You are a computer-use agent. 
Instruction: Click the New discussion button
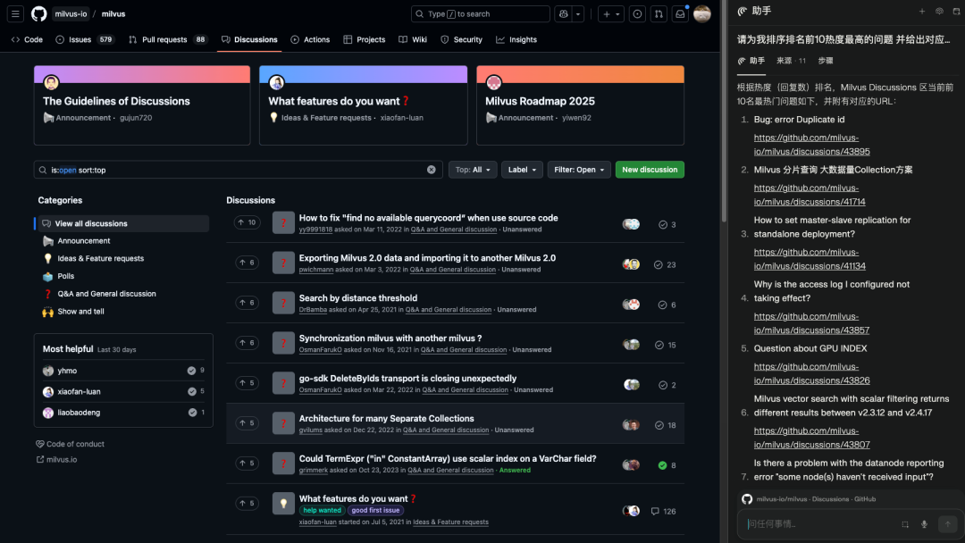650,170
